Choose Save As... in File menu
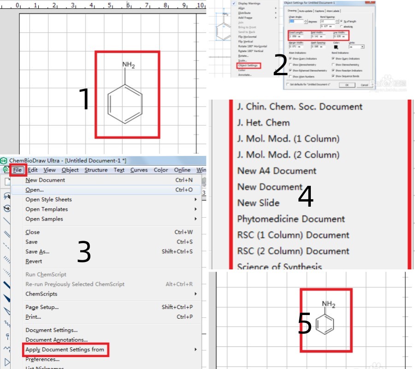 (37, 251)
